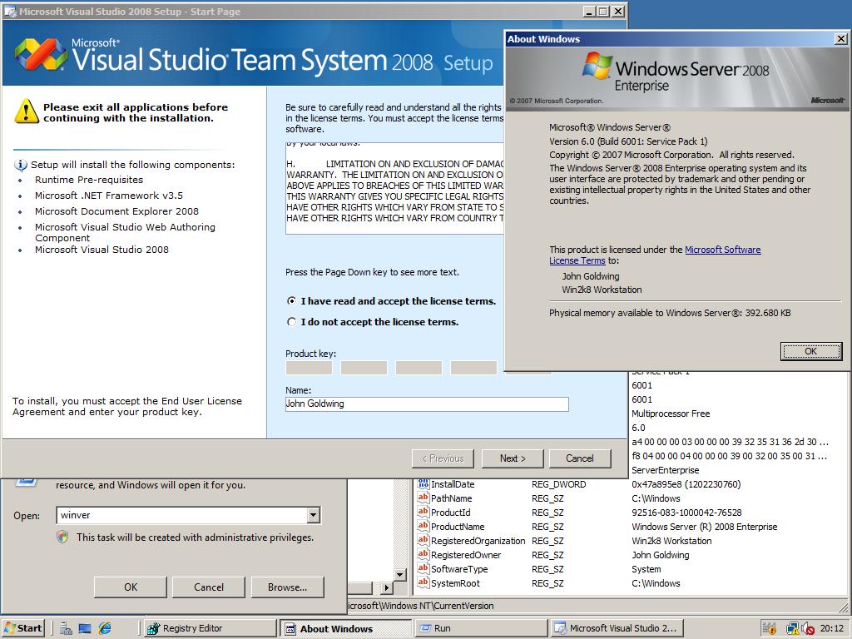This screenshot has height=639, width=852.
Task: Click the Name field with John Goldwing
Action: point(427,404)
